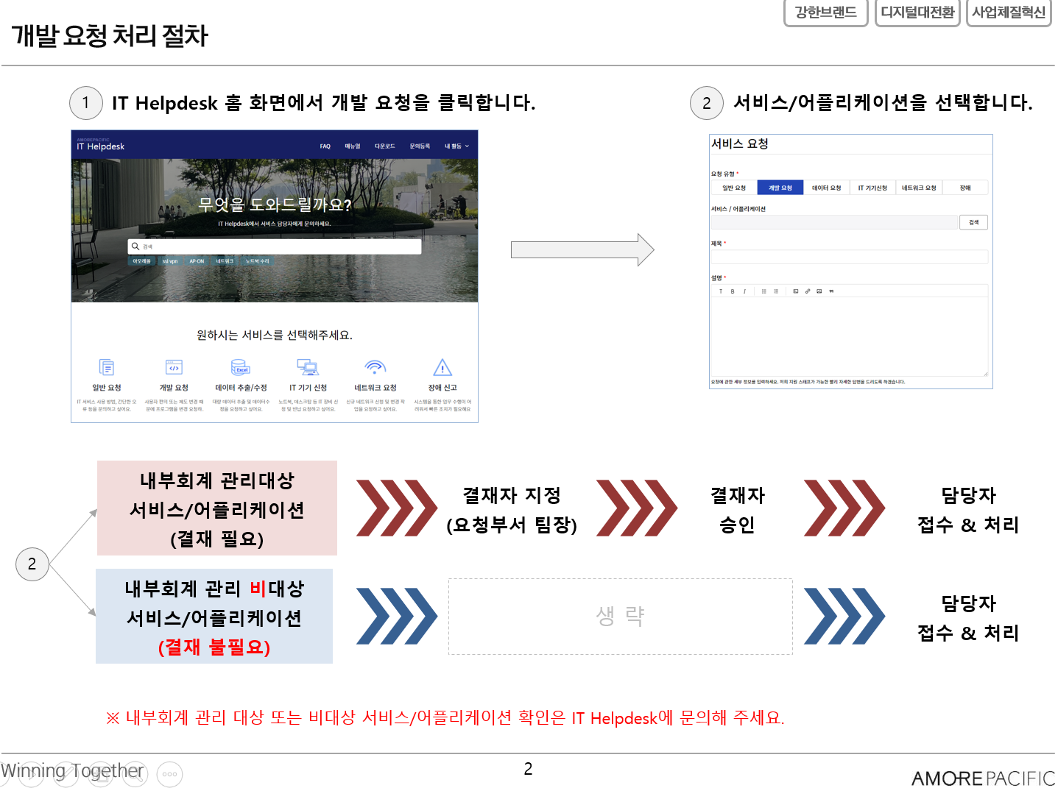
Task: Click the insert image icon in the editor toolbar
Action: (819, 291)
